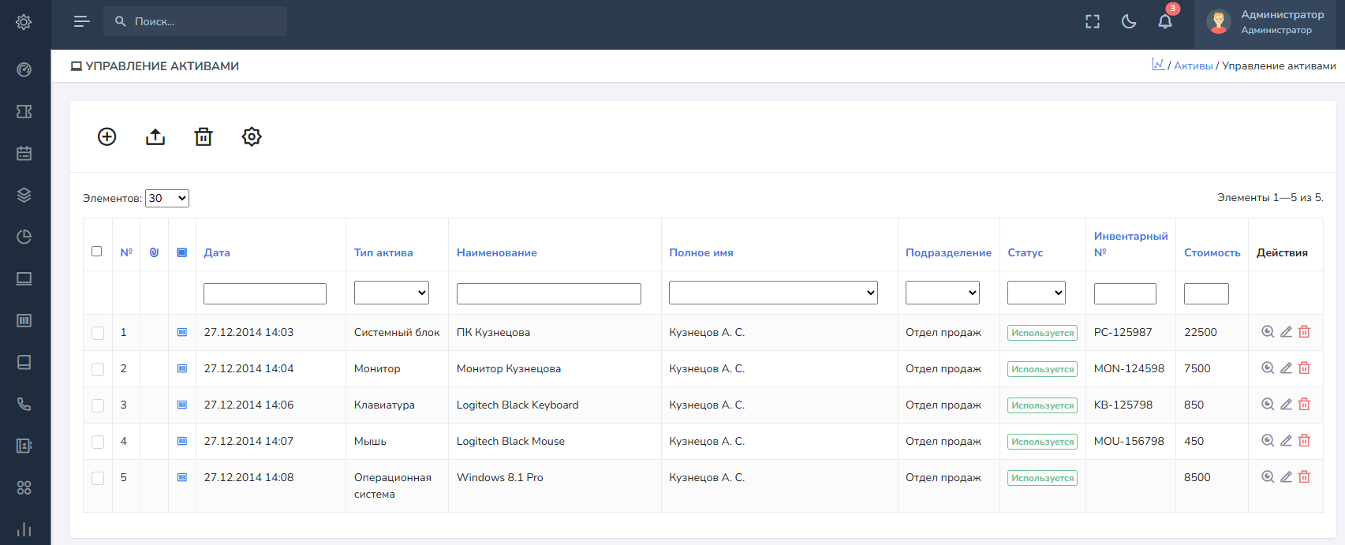Image resolution: width=1345 pixels, height=545 pixels.
Task: Enter fullscreen mode via header icon
Action: (x=1093, y=22)
